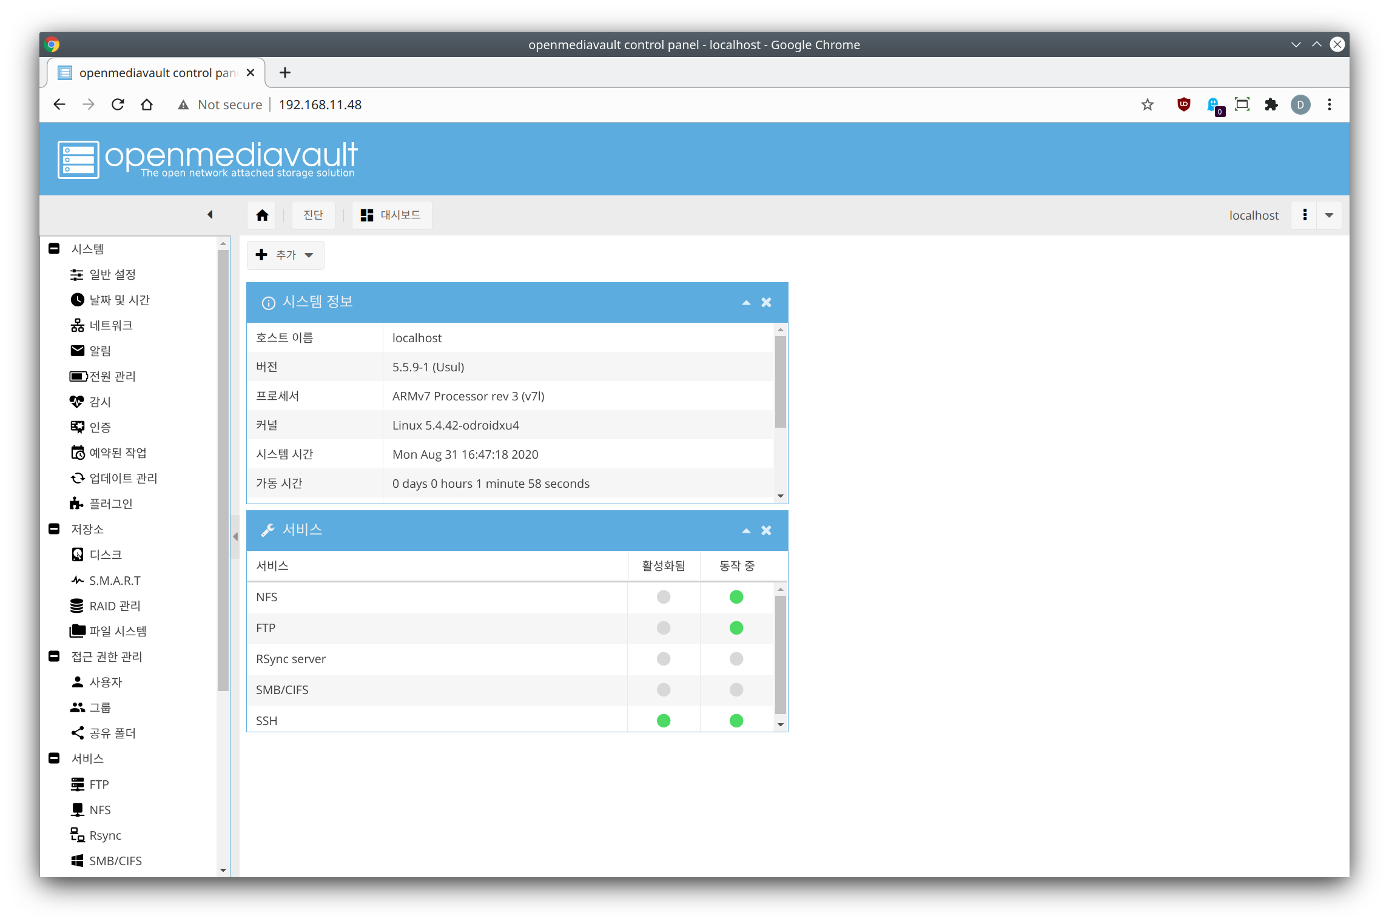Open the S.M.A.R.T storage item

click(x=114, y=581)
